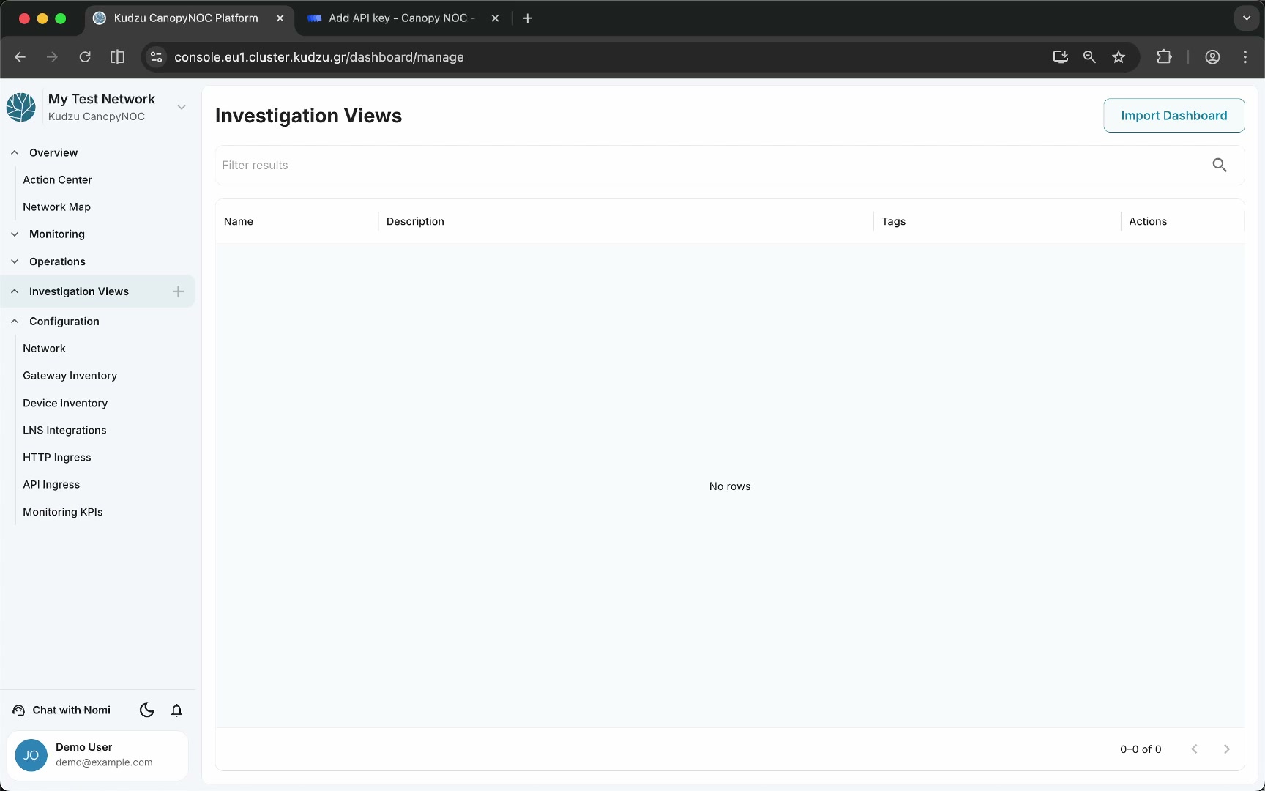This screenshot has height=791, width=1265.
Task: Open LNS Integrations page
Action: (x=64, y=430)
